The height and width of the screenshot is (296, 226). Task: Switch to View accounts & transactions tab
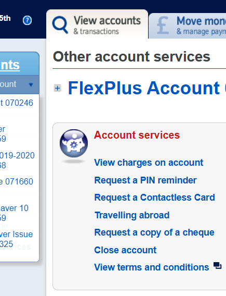coord(97,24)
